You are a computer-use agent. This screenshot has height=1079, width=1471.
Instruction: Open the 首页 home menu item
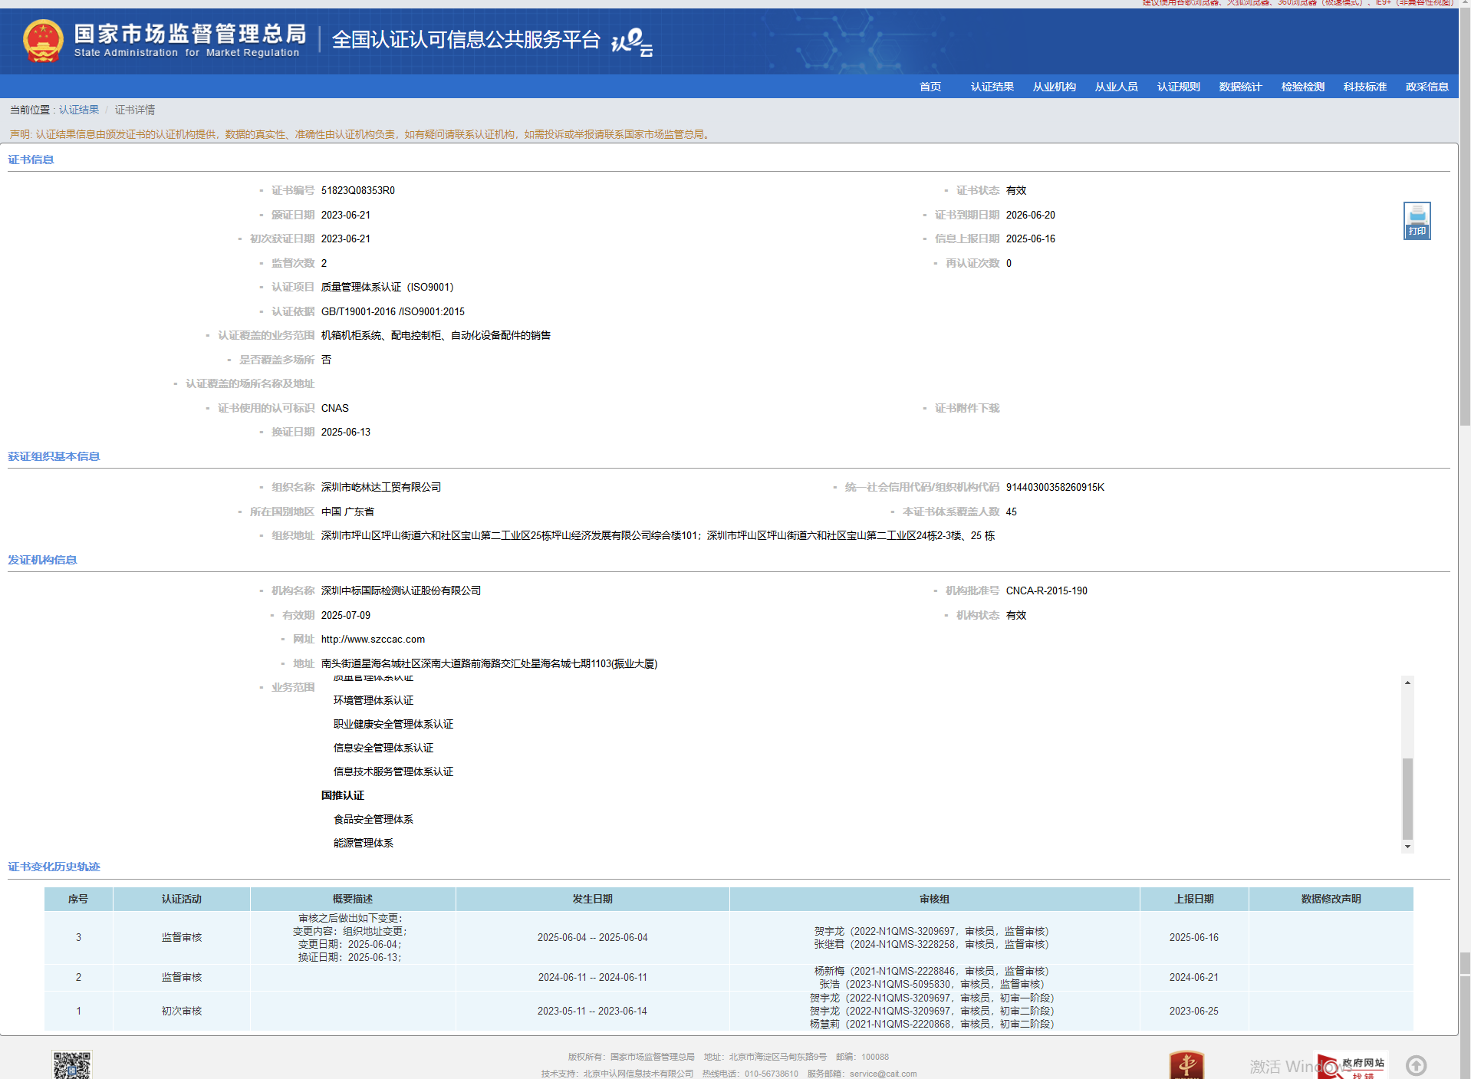(930, 87)
